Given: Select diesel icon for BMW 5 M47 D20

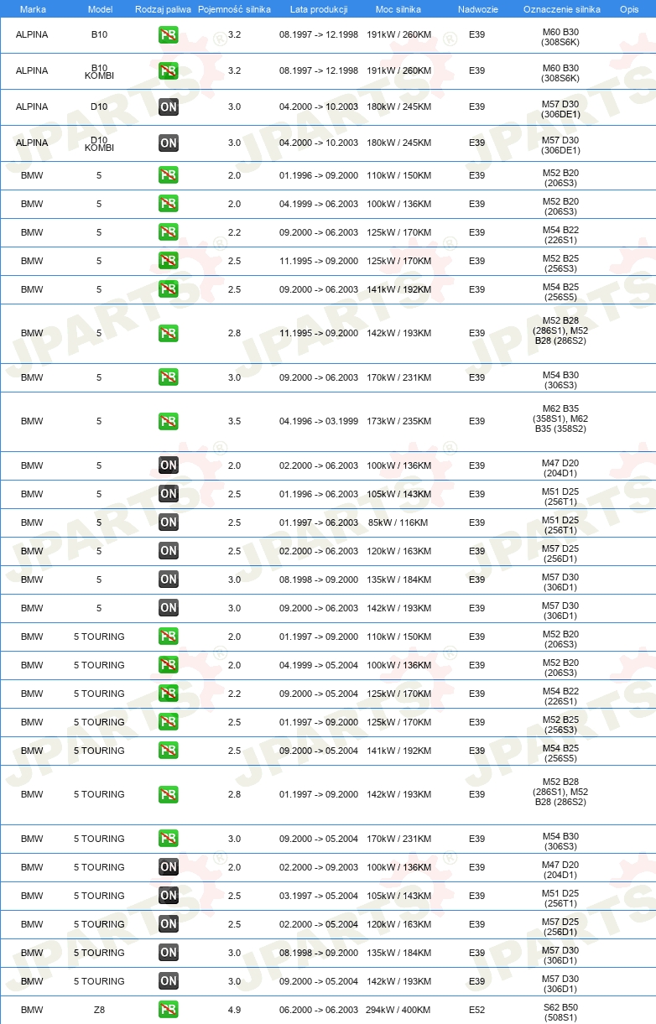Looking at the screenshot, I should coord(169,465).
